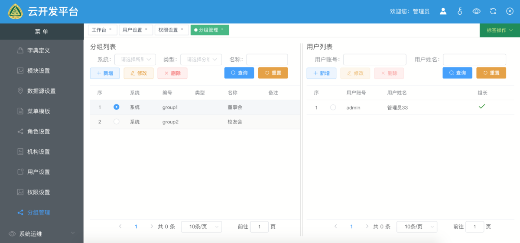
Task: Click the key password icon in header
Action: (x=460, y=11)
